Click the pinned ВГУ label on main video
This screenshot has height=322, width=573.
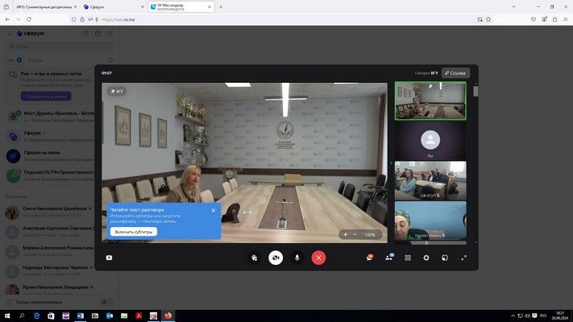point(117,91)
